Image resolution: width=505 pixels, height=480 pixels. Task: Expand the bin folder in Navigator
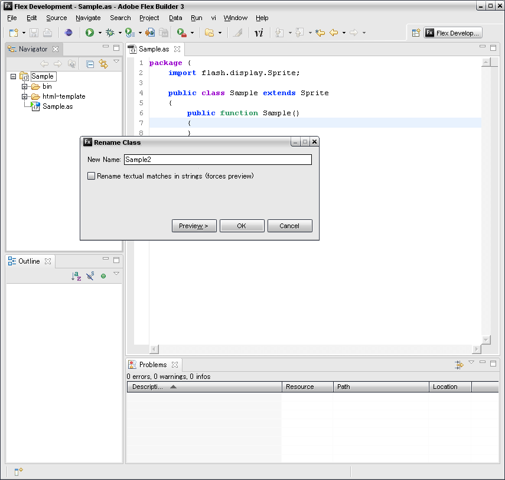tap(25, 86)
